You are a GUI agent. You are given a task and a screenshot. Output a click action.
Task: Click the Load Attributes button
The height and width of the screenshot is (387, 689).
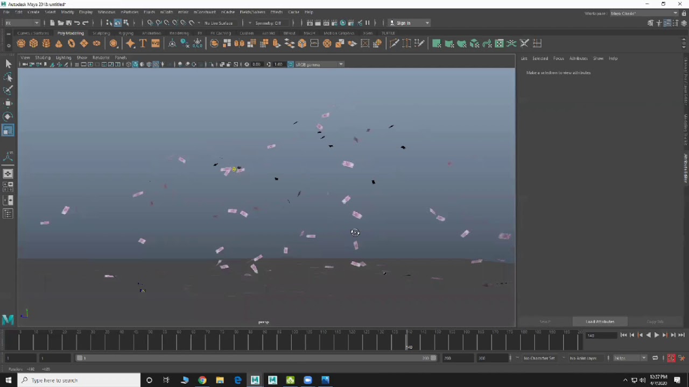point(600,321)
